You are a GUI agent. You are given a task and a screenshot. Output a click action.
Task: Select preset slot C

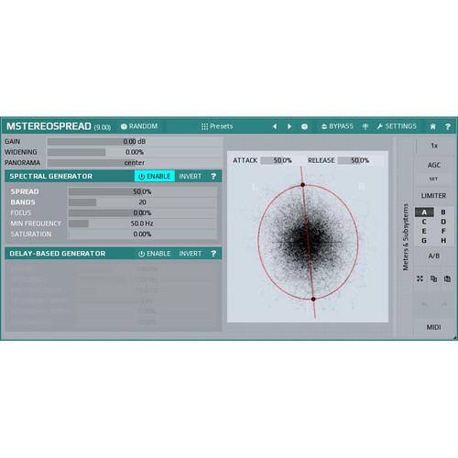pos(424,222)
